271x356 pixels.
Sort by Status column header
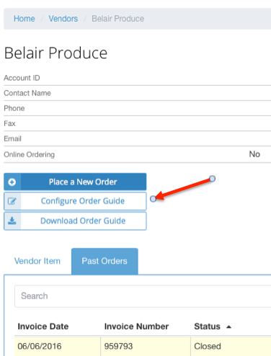click(x=207, y=326)
